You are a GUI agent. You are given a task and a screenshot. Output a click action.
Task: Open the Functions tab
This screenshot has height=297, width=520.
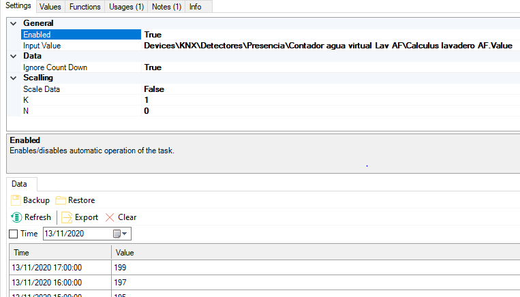click(85, 7)
